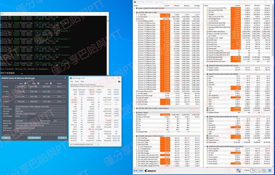Open the Tools menu in ZenTimings
The image size is (275, 175).
click(76, 82)
